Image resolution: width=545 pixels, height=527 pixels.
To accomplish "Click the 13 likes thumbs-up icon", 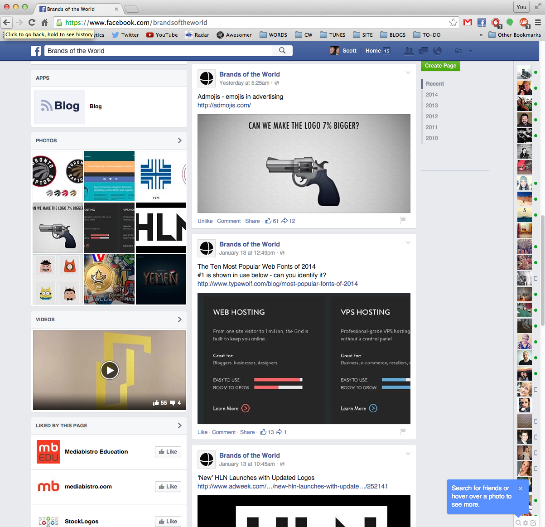I will point(263,432).
